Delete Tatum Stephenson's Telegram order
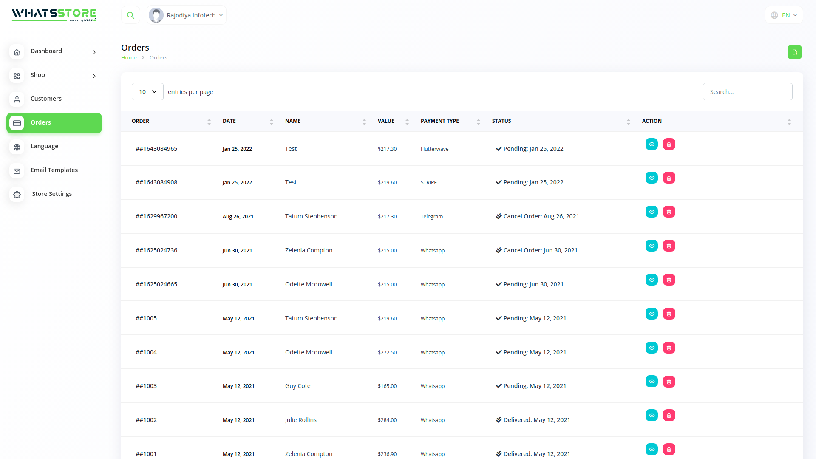Image resolution: width=816 pixels, height=459 pixels. 669,212
